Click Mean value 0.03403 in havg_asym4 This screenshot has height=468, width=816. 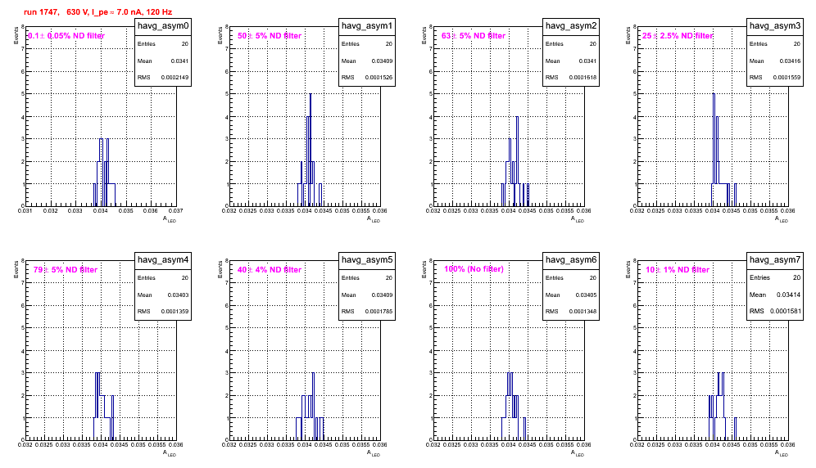(x=178, y=295)
